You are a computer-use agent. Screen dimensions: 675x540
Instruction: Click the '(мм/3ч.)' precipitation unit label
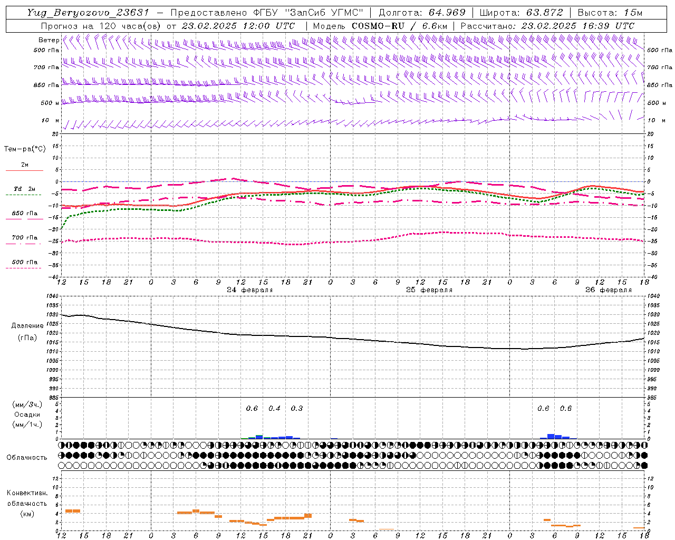point(27,404)
